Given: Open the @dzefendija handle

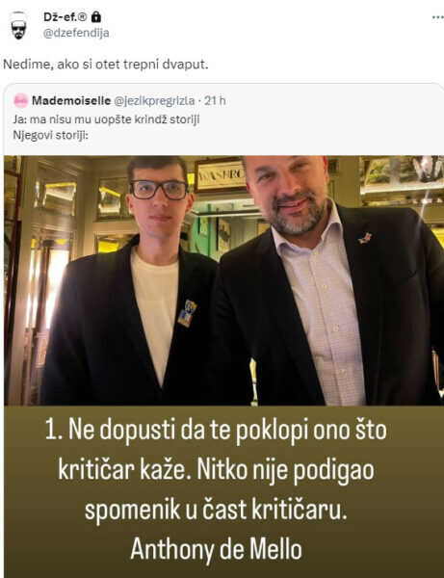Looking at the screenshot, I should coord(76,33).
